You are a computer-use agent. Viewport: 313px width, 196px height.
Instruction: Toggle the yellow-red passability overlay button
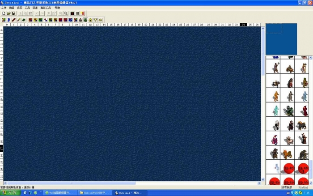(x=83, y=13)
